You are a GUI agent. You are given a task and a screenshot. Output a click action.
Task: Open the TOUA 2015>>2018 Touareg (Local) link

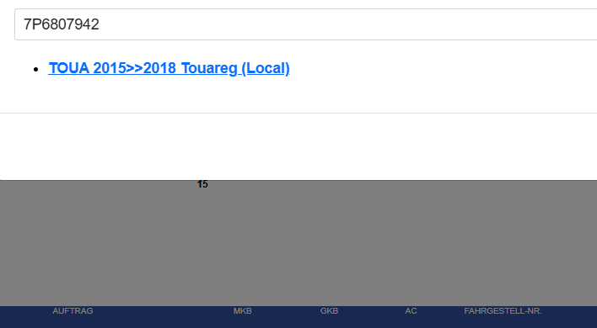coord(169,68)
